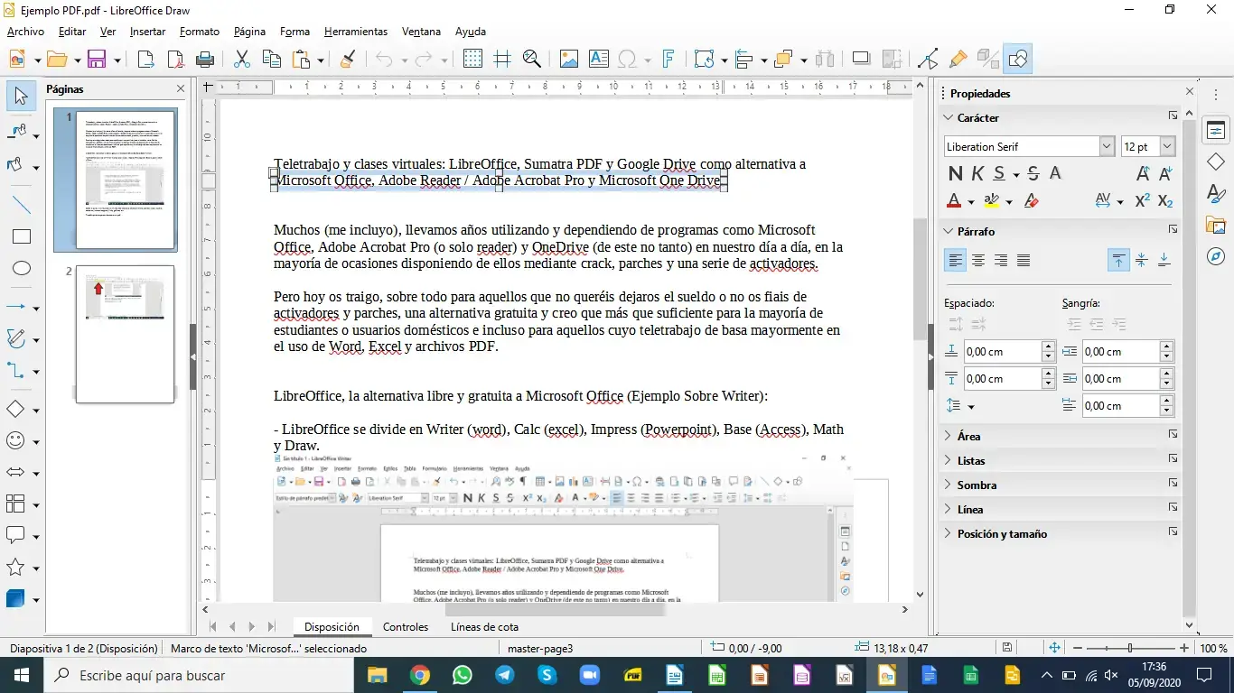This screenshot has width=1234, height=693.
Task: Open the Archivo menu
Action: (x=25, y=31)
